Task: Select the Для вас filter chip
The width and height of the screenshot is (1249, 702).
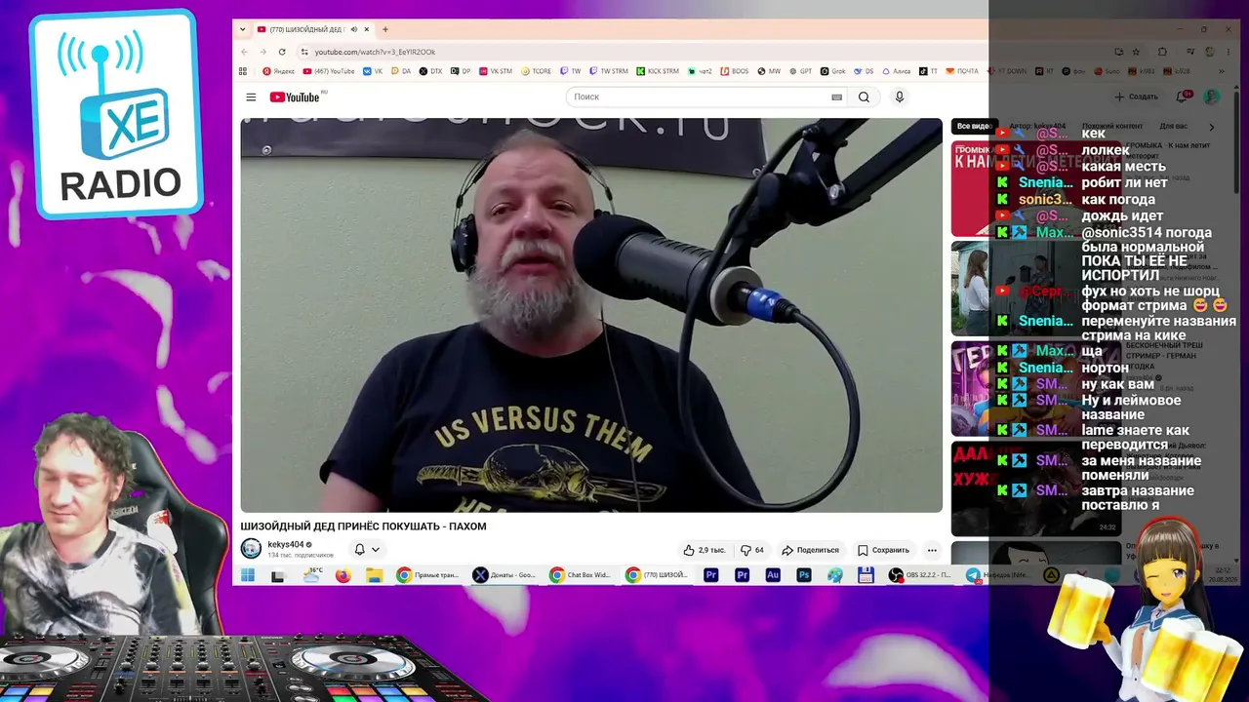Action: (x=1174, y=126)
